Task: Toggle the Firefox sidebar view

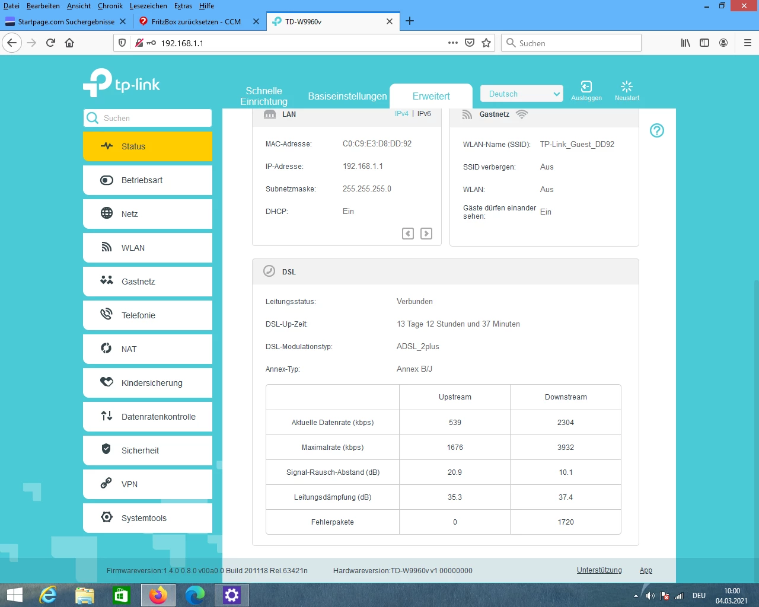Action: point(704,43)
